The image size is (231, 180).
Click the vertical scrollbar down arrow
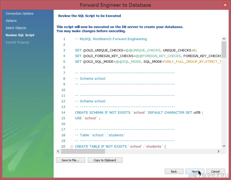point(224,146)
